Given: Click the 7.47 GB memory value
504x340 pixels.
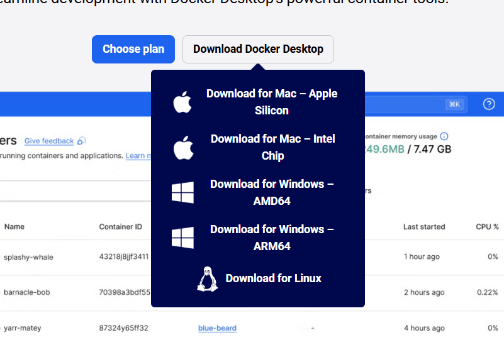Looking at the screenshot, I should click(x=432, y=150).
